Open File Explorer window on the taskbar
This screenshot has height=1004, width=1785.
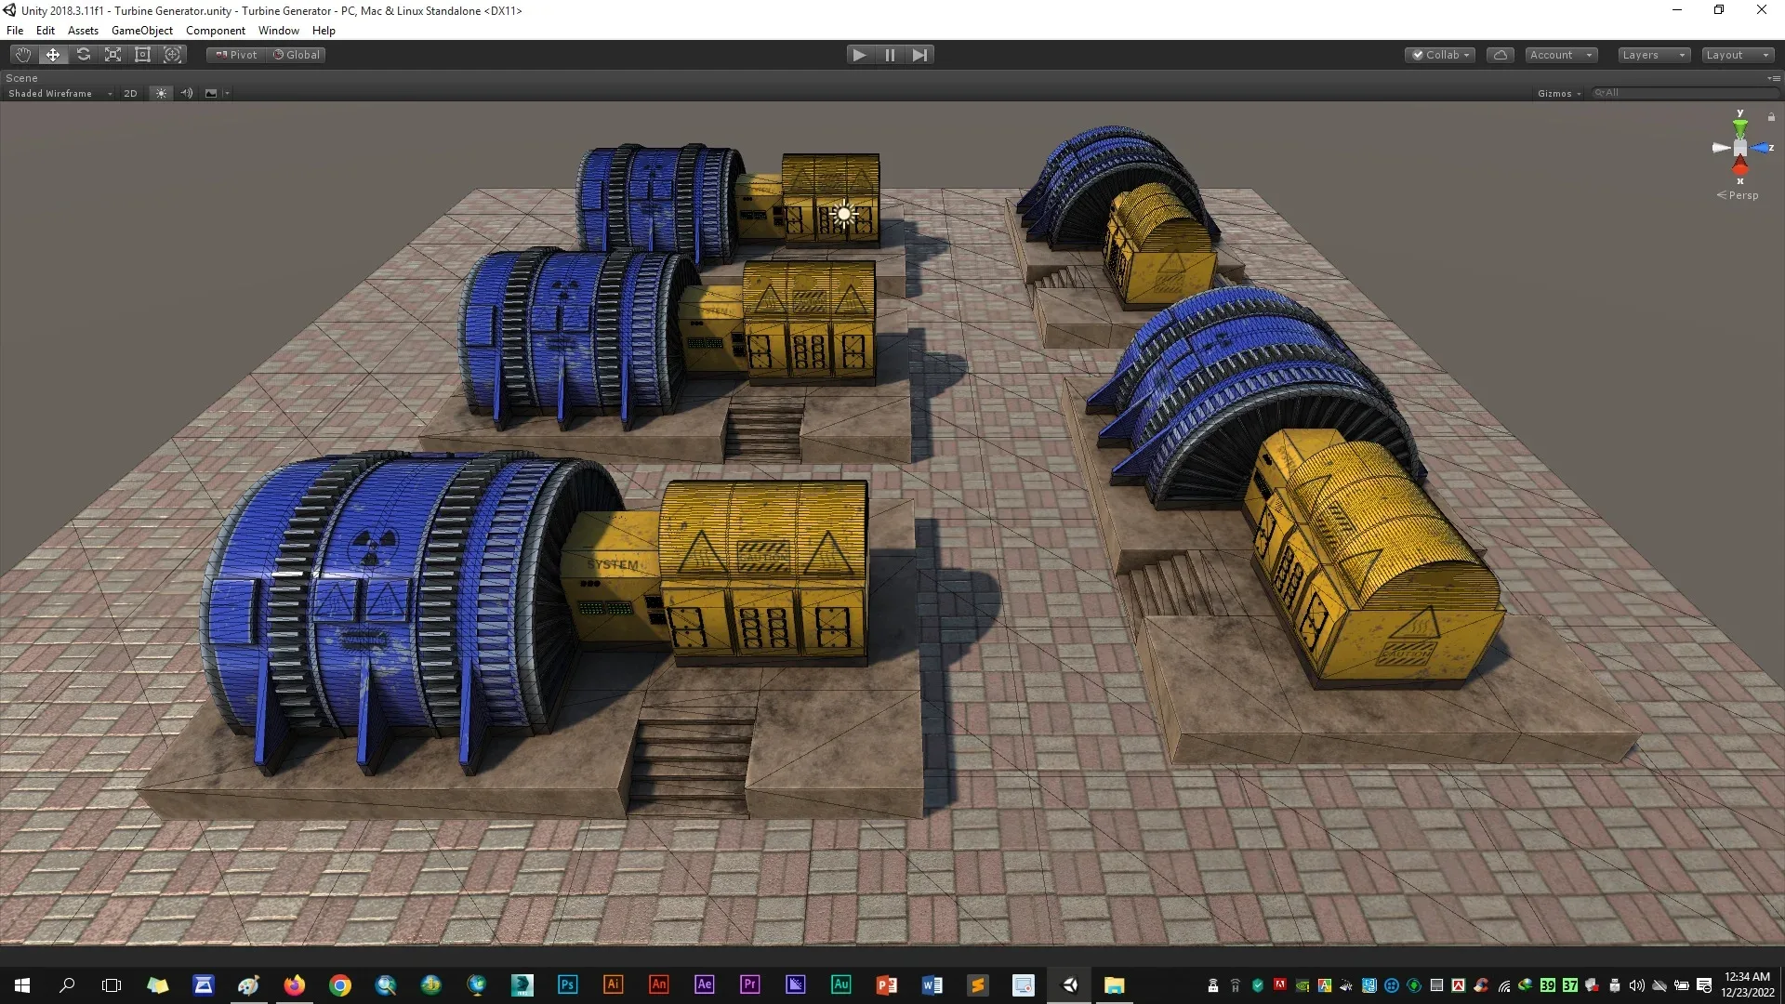(x=1115, y=985)
